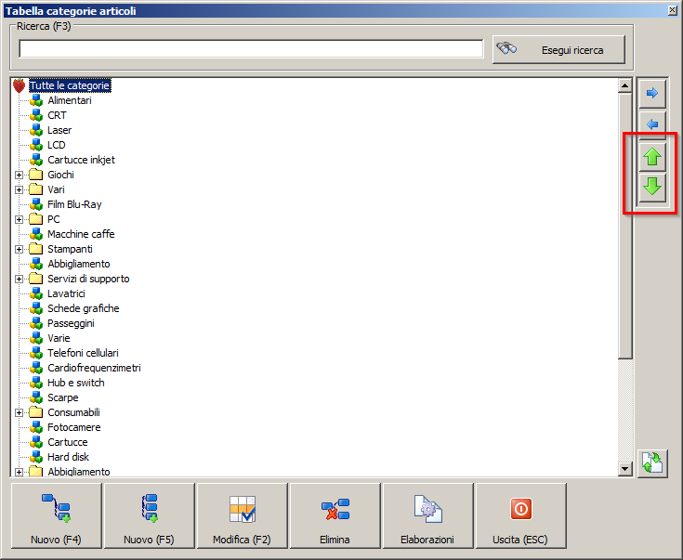Close the Tabella categorie articoli window
This screenshot has height=560, width=683.
point(673,10)
